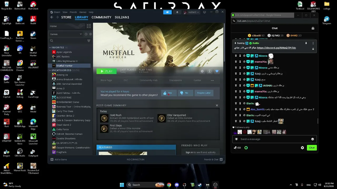
Task: Open Friends & Chat in Steam
Action: point(213,159)
